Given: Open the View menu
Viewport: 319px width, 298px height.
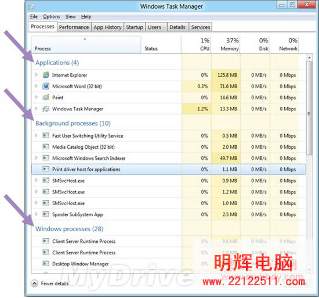Looking at the screenshot, I should tap(71, 17).
